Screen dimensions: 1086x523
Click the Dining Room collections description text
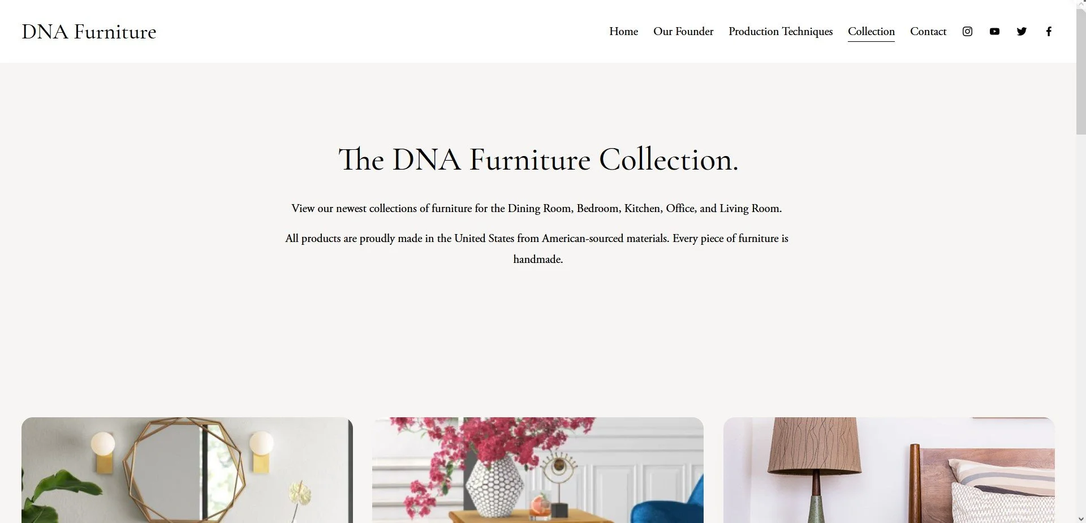click(x=537, y=208)
